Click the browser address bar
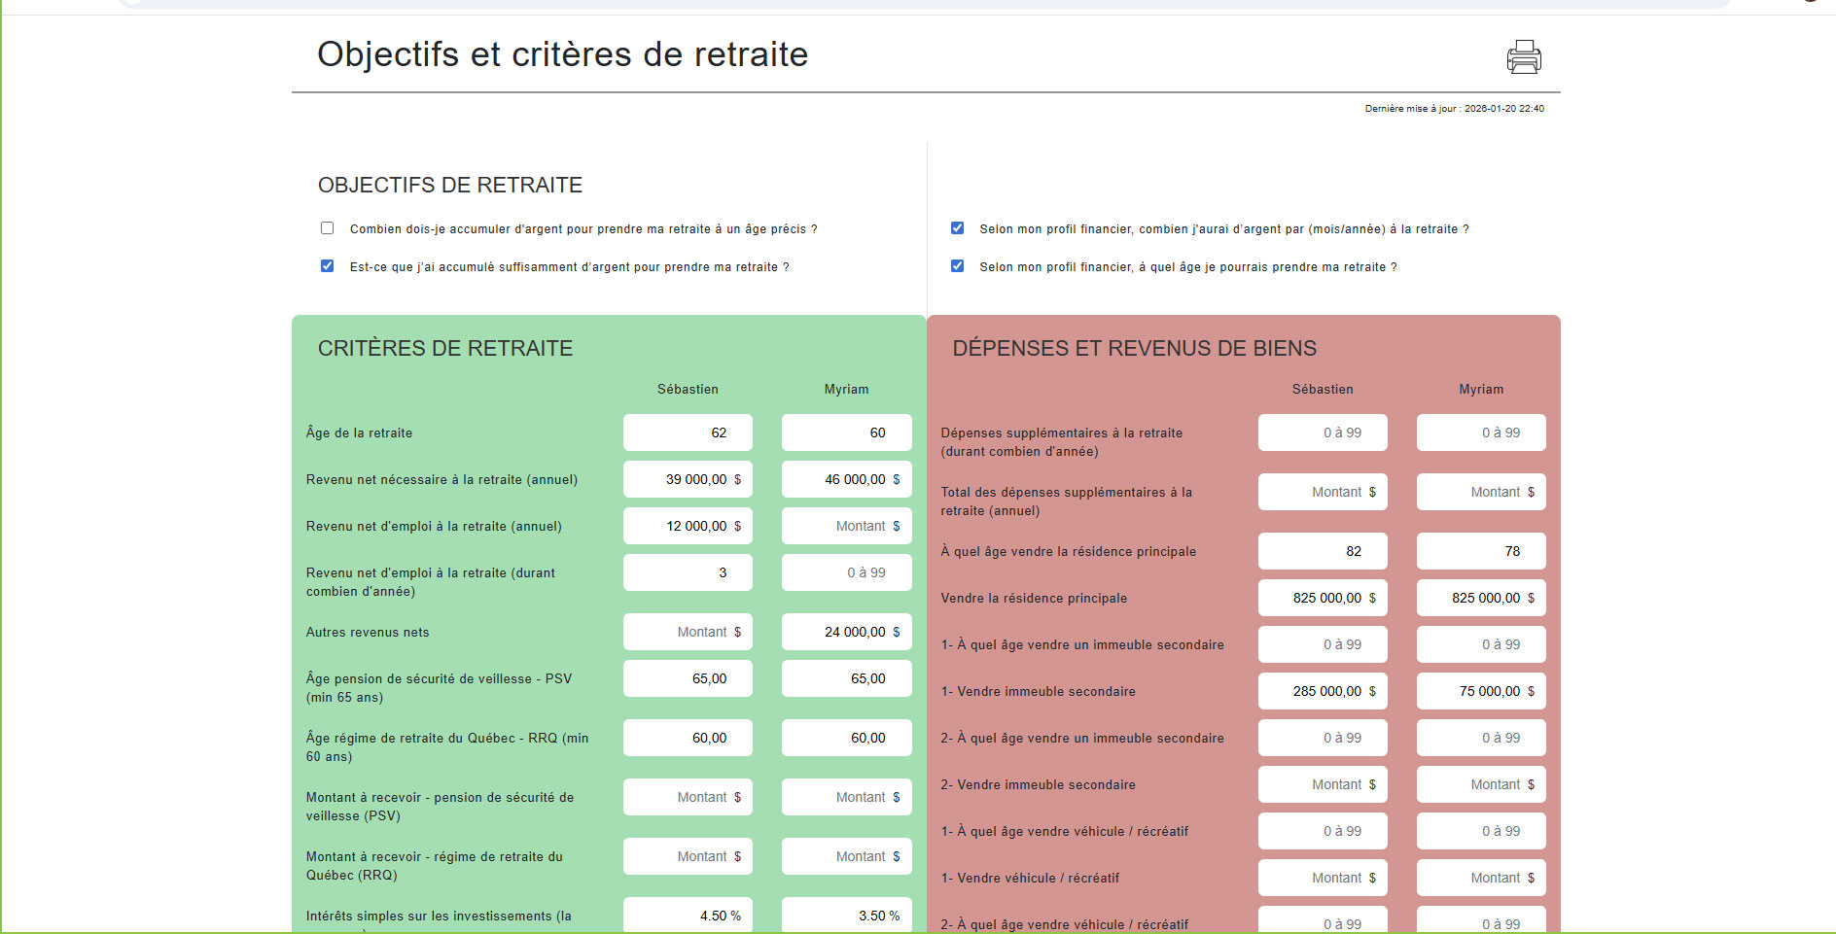This screenshot has height=934, width=1836. point(875,4)
